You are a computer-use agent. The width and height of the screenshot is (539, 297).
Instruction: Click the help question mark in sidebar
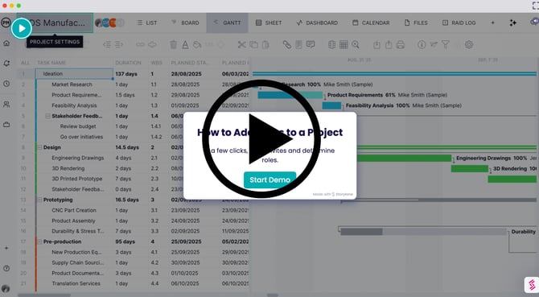(x=6, y=268)
